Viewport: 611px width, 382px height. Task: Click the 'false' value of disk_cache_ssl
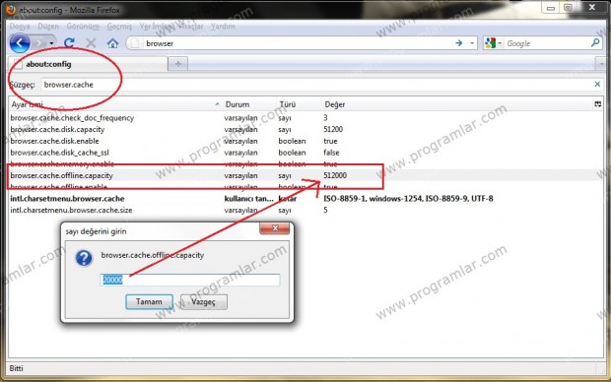331,153
